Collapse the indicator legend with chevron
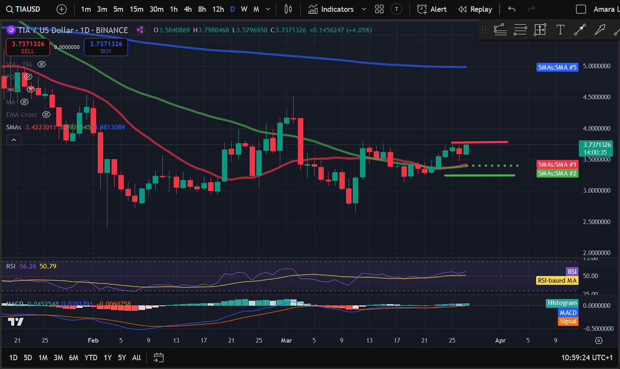Image resolution: width=620 pixels, height=369 pixels. pos(13,140)
